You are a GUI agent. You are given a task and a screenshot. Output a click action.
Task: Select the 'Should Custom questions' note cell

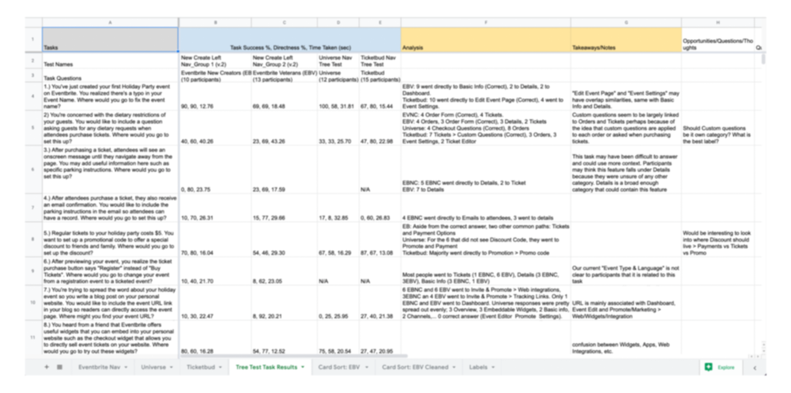(718, 128)
